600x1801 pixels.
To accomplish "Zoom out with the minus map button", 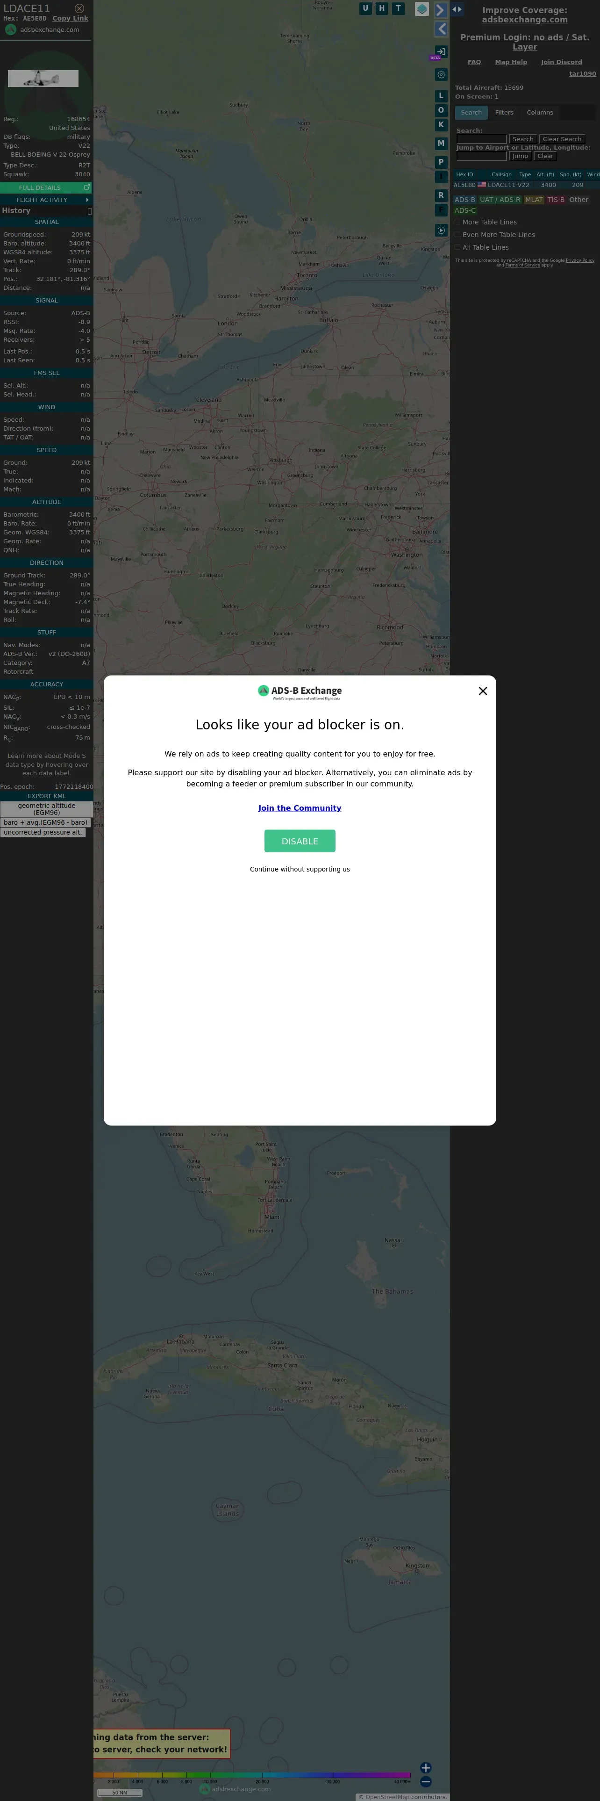I will point(425,1781).
